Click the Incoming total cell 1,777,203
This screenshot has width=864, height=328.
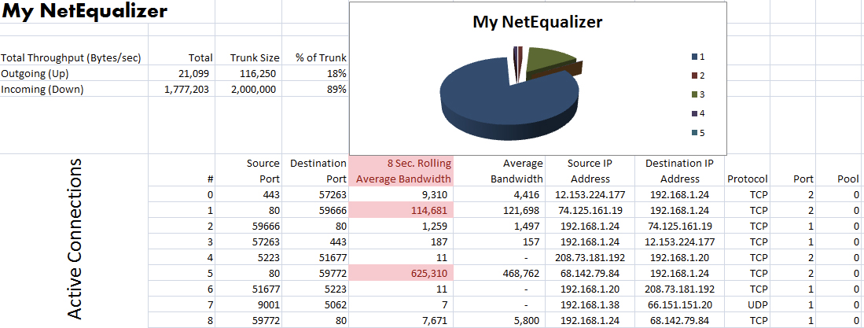pyautogui.click(x=186, y=90)
